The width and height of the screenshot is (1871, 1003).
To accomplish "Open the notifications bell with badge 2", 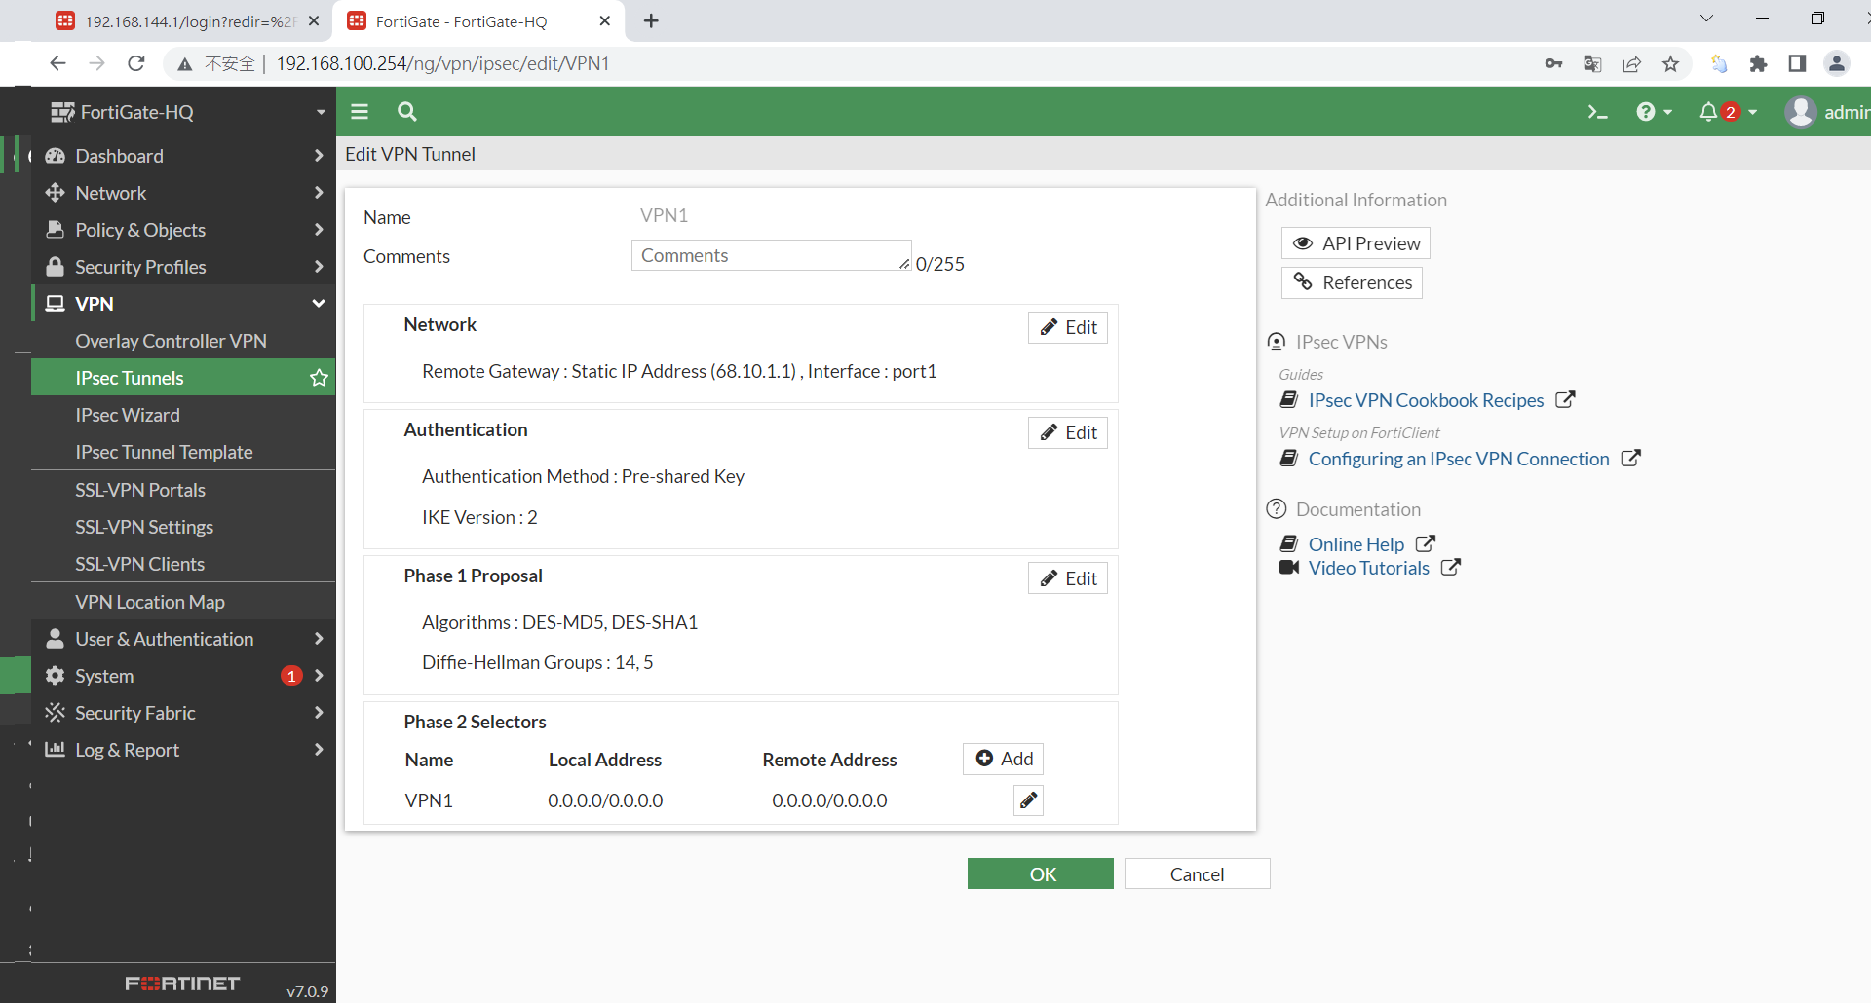I will click(x=1728, y=112).
